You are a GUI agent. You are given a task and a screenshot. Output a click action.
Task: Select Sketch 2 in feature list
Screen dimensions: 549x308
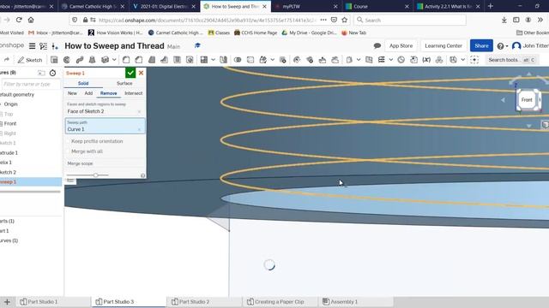coord(9,172)
